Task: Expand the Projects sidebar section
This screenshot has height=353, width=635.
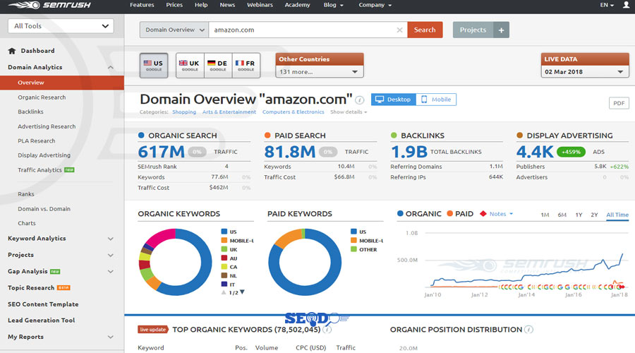Action: (111, 256)
